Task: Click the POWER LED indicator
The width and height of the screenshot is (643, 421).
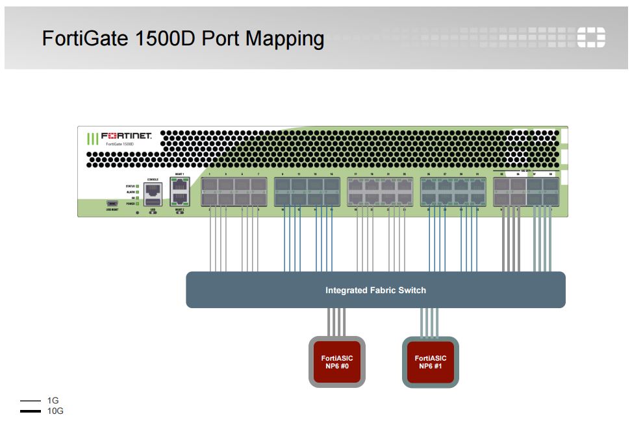Action: pos(138,204)
